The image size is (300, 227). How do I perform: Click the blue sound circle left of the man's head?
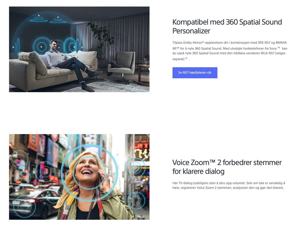(x=41, y=47)
